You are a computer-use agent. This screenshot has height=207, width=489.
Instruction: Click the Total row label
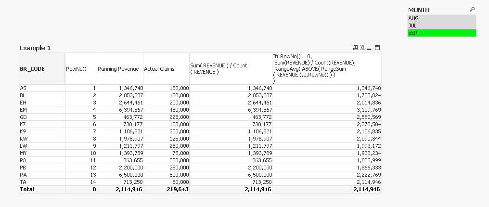(27, 189)
